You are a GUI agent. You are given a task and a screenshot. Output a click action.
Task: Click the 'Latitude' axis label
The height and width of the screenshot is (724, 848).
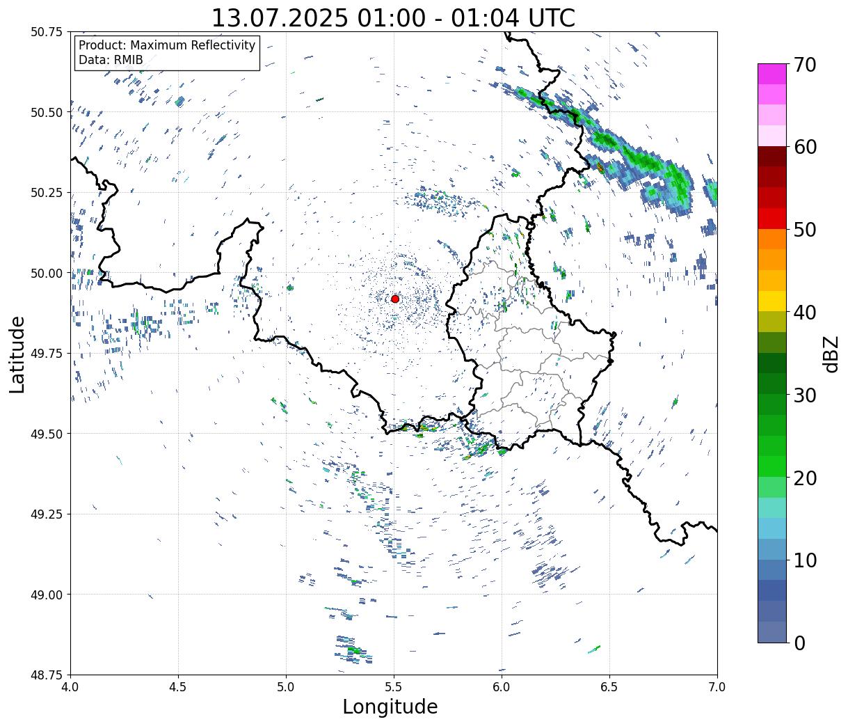[17, 354]
